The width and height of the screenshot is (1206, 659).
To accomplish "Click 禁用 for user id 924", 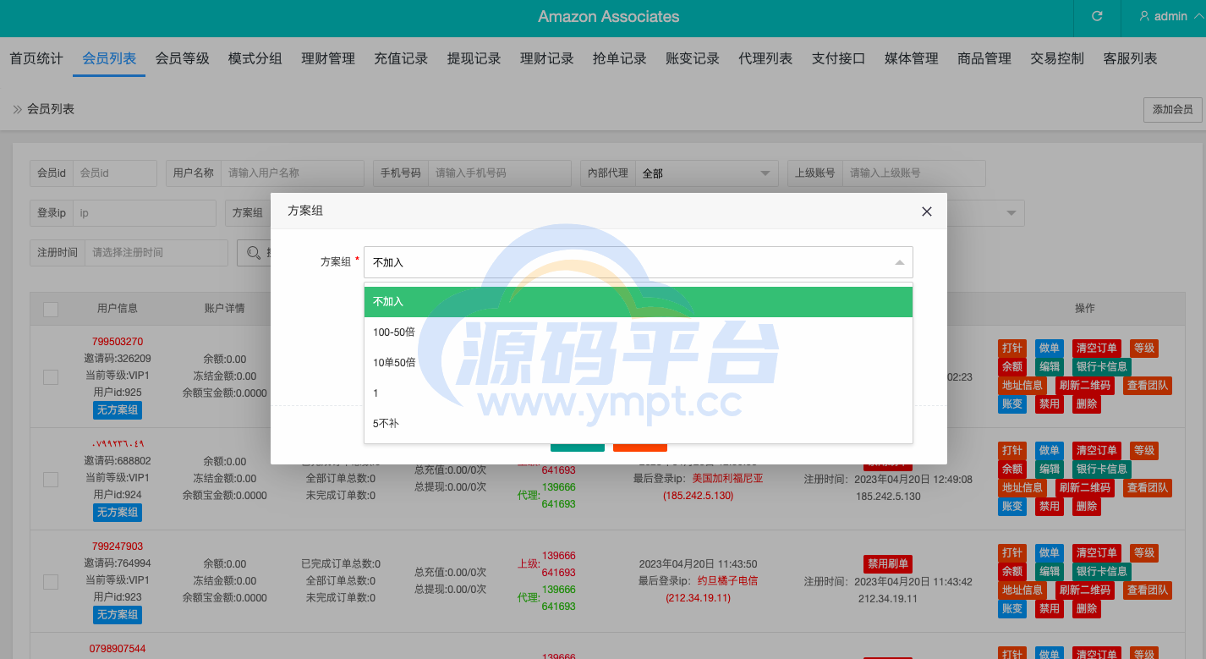I will pos(1050,507).
